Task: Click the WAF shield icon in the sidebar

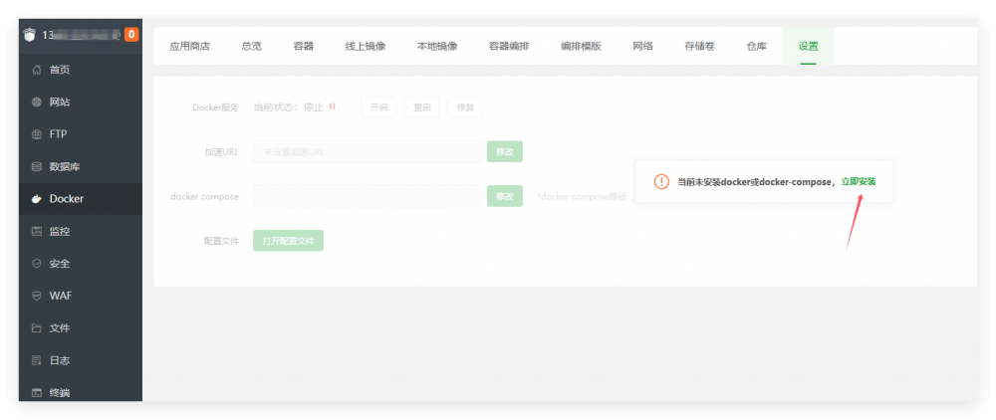Action: [x=37, y=296]
